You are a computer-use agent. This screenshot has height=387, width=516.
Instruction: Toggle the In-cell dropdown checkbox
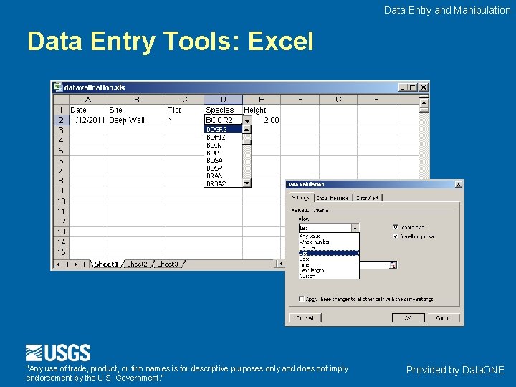pos(396,236)
